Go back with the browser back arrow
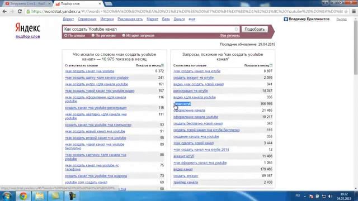Viewport: 358px width, 201px height. (4, 11)
